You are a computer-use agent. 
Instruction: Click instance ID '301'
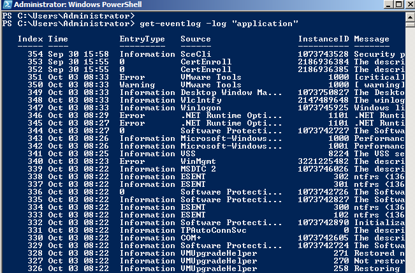pos(341,184)
